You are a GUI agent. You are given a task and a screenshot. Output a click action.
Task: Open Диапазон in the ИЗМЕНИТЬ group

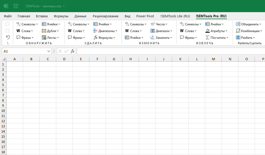click(161, 31)
